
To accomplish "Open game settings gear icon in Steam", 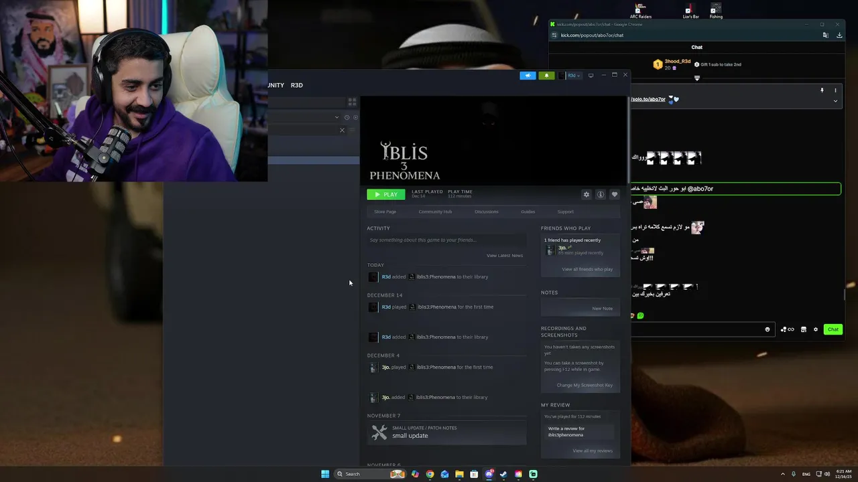I will pos(587,194).
